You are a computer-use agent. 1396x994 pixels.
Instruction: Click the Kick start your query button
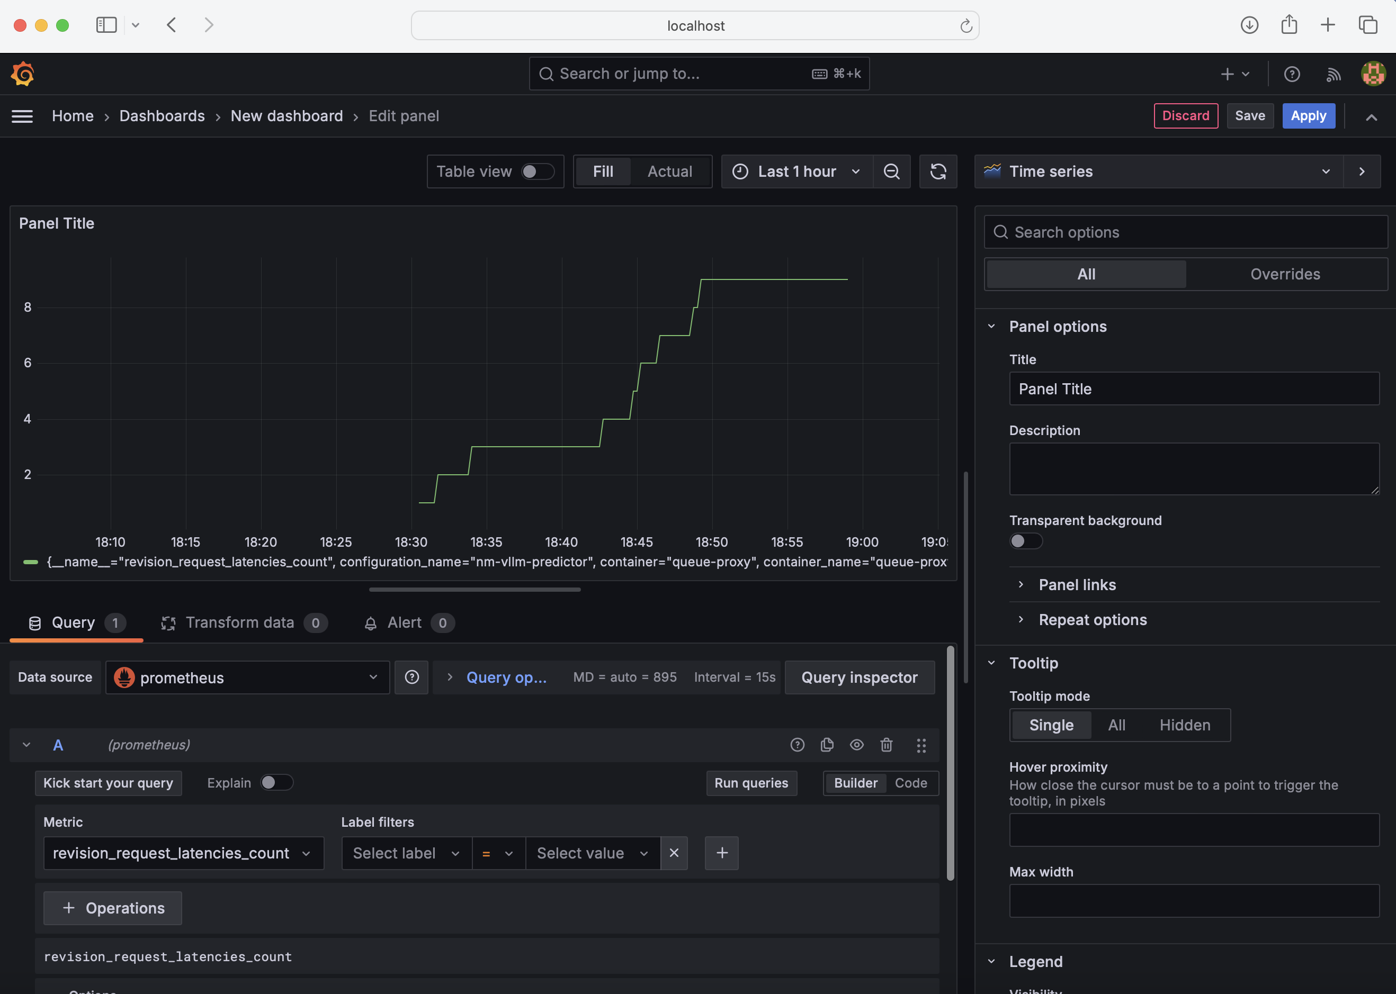[109, 783]
